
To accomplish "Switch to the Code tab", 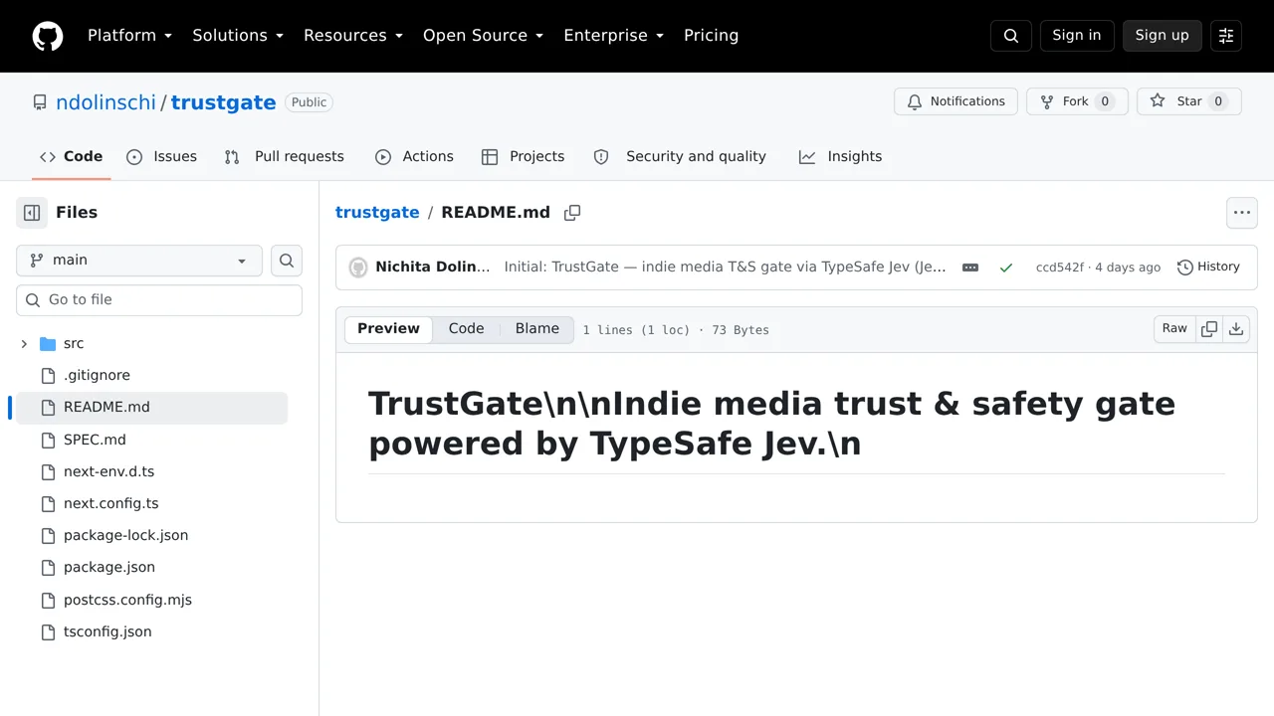I will click(71, 157).
